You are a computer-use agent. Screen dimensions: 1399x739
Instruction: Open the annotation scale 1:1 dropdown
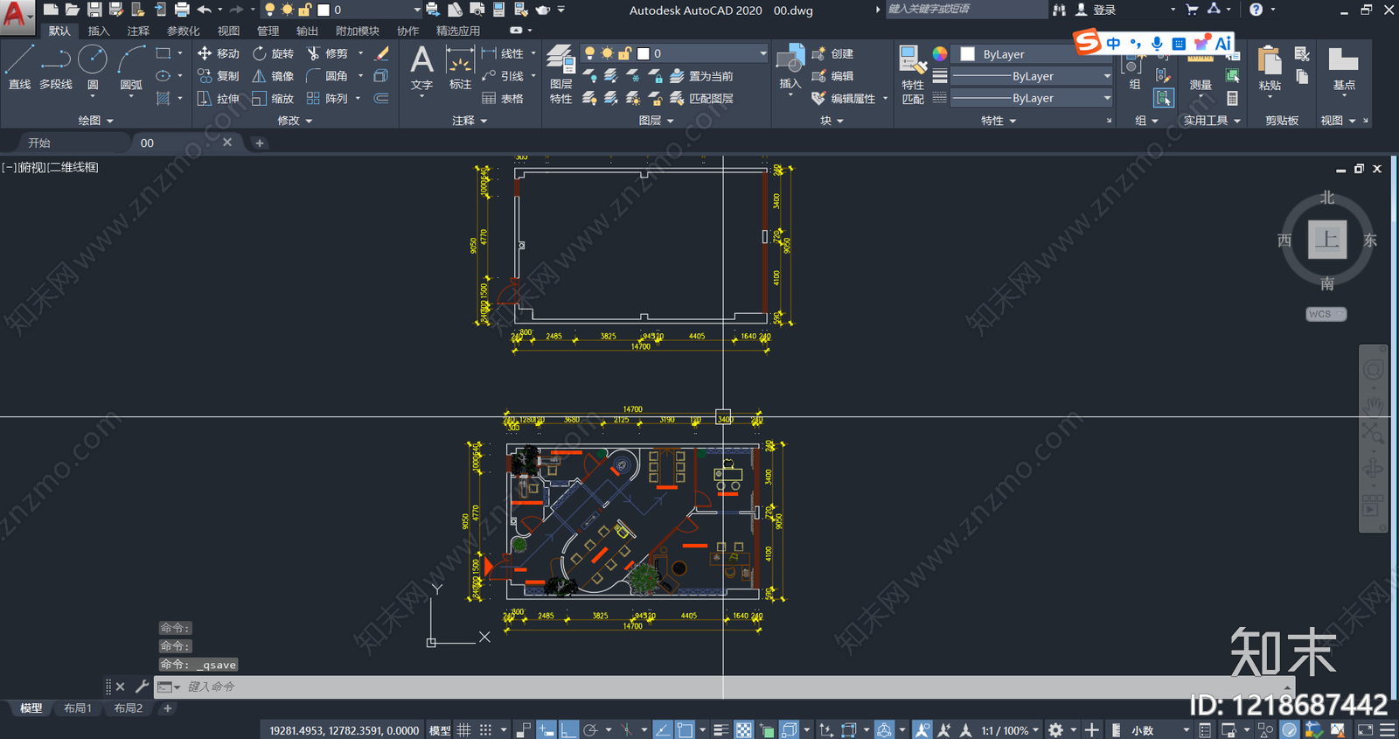[1011, 729]
